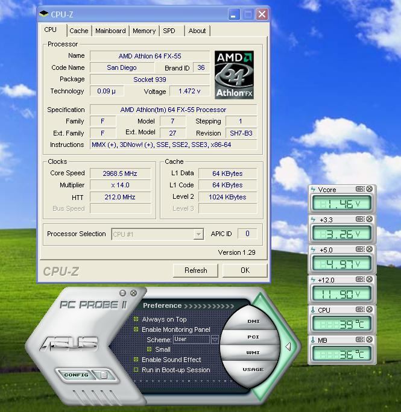Collapse PC Probe panel with left arrow
Image resolution: width=401 pixels, height=412 pixels.
(288, 346)
